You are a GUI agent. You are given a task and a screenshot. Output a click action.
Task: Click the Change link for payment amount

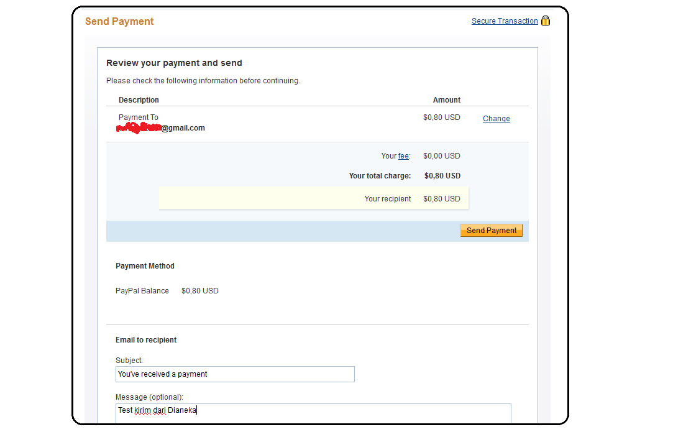pos(496,119)
